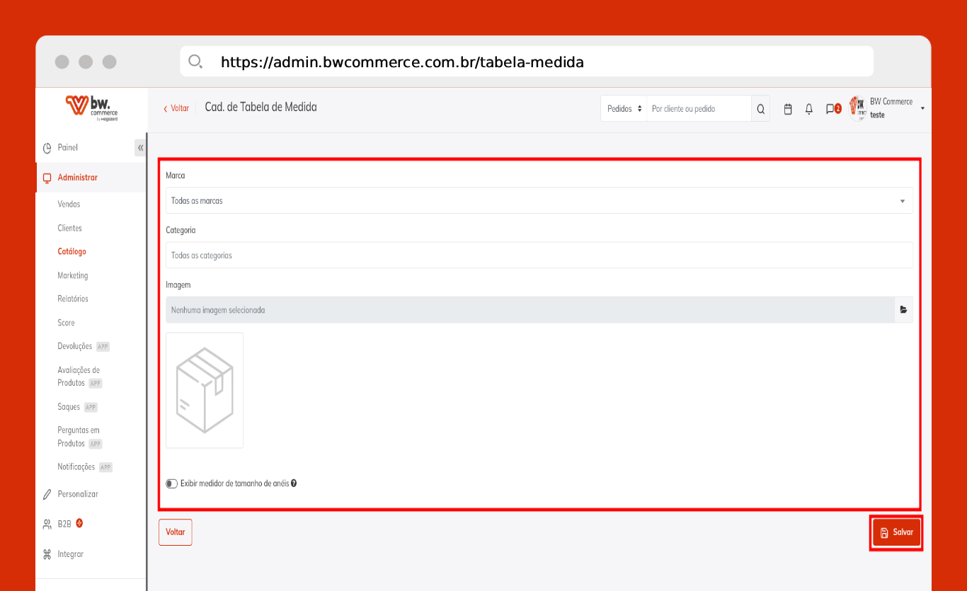Open the account menu dropdown arrow
The height and width of the screenshot is (591, 967).
[x=922, y=108]
